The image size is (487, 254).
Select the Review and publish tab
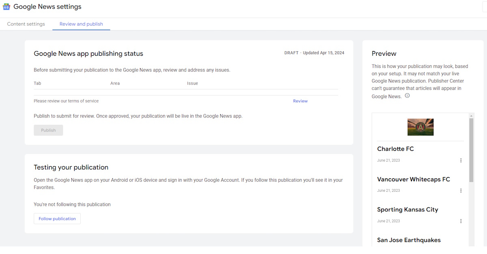click(x=81, y=24)
